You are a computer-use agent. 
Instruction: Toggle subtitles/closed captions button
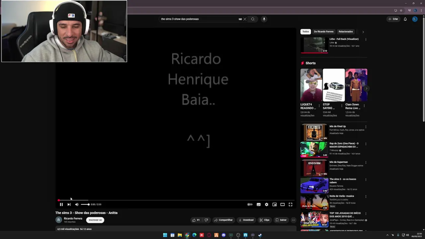pos(259,204)
